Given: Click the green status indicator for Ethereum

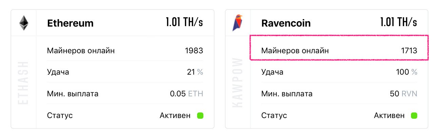Looking at the screenshot, I should [x=200, y=116].
